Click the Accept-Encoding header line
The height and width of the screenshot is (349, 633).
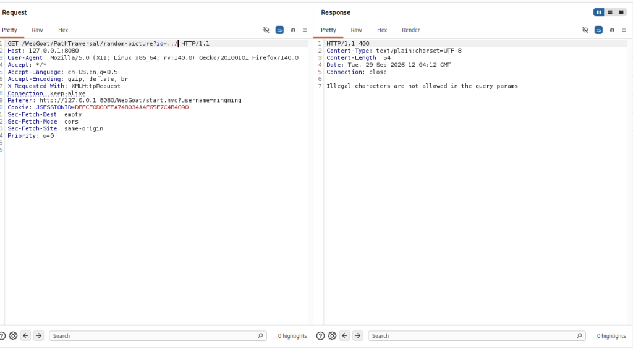pyautogui.click(x=67, y=79)
